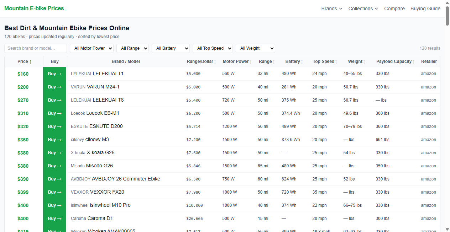Open the AVBDJOY 26 Commuter Ebike link

coord(126,179)
